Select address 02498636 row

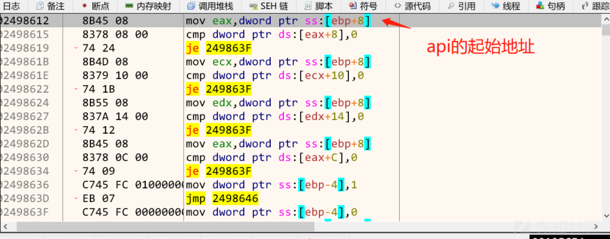(x=25, y=184)
